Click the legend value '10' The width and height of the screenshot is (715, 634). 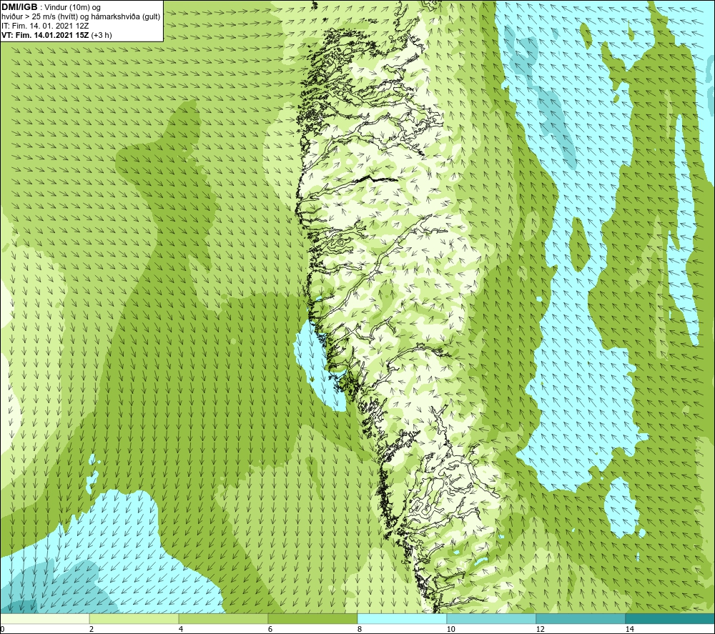[x=450, y=629]
